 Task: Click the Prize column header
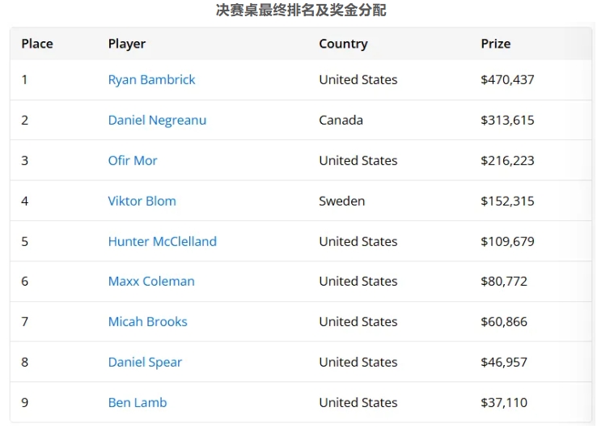click(495, 44)
